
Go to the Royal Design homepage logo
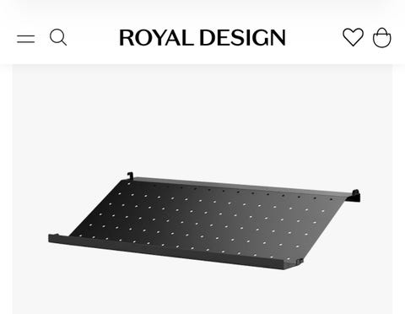click(x=202, y=37)
